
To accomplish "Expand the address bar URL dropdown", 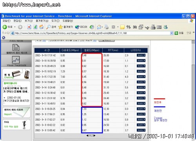I will [x=172, y=33].
